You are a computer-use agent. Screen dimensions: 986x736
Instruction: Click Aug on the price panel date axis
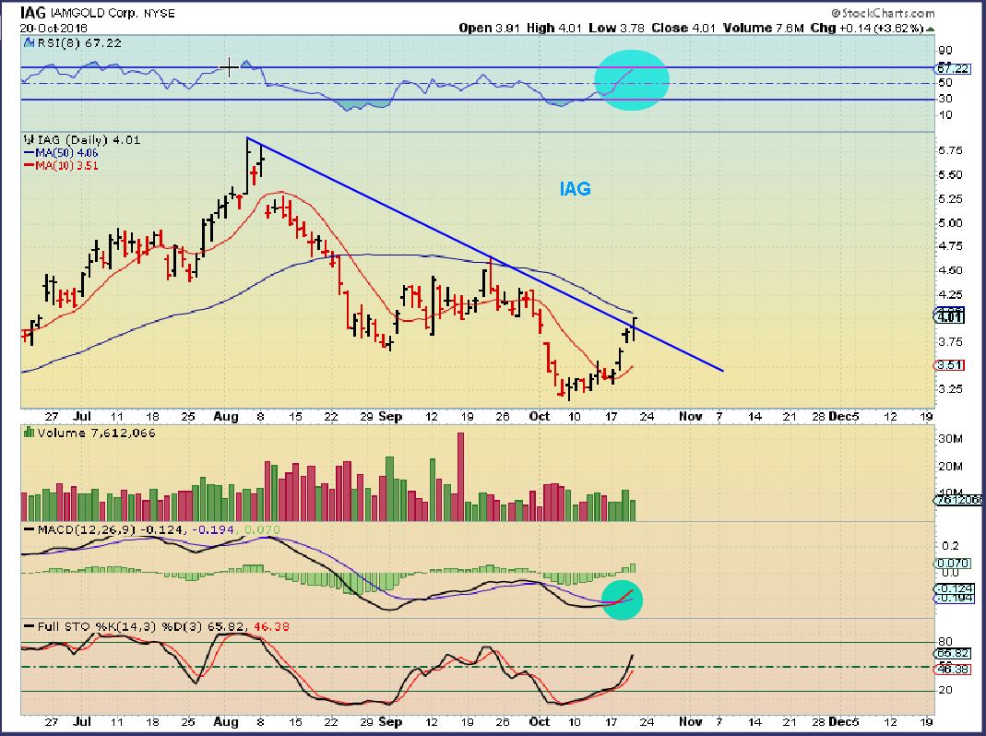[x=226, y=417]
